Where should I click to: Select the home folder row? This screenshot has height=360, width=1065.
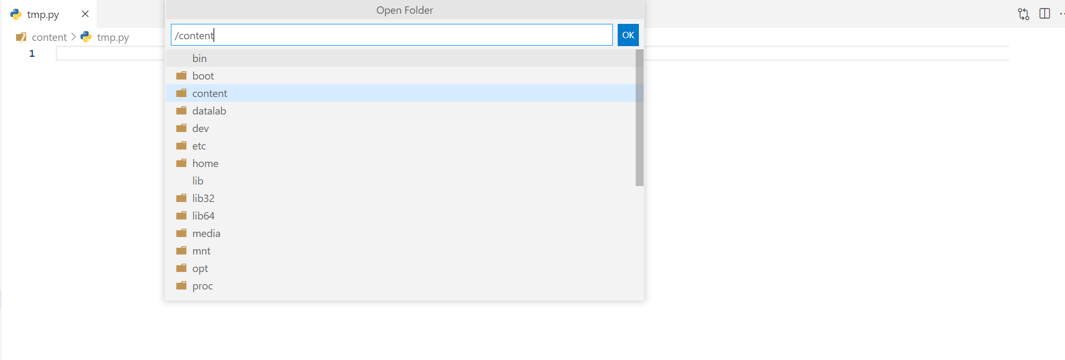tap(401, 163)
